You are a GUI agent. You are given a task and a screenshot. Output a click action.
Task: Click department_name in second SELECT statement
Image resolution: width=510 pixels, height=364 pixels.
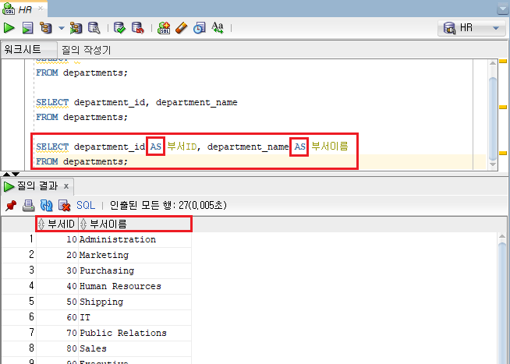(x=197, y=102)
